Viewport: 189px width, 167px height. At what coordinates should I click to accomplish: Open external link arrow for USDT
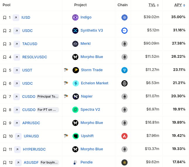coord(17,70)
